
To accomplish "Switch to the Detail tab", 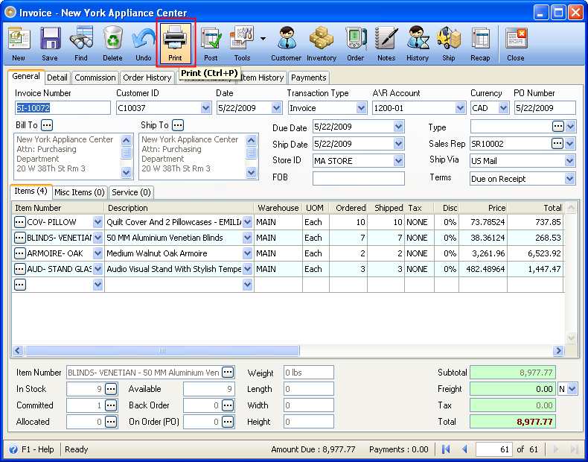I will pyautogui.click(x=57, y=77).
